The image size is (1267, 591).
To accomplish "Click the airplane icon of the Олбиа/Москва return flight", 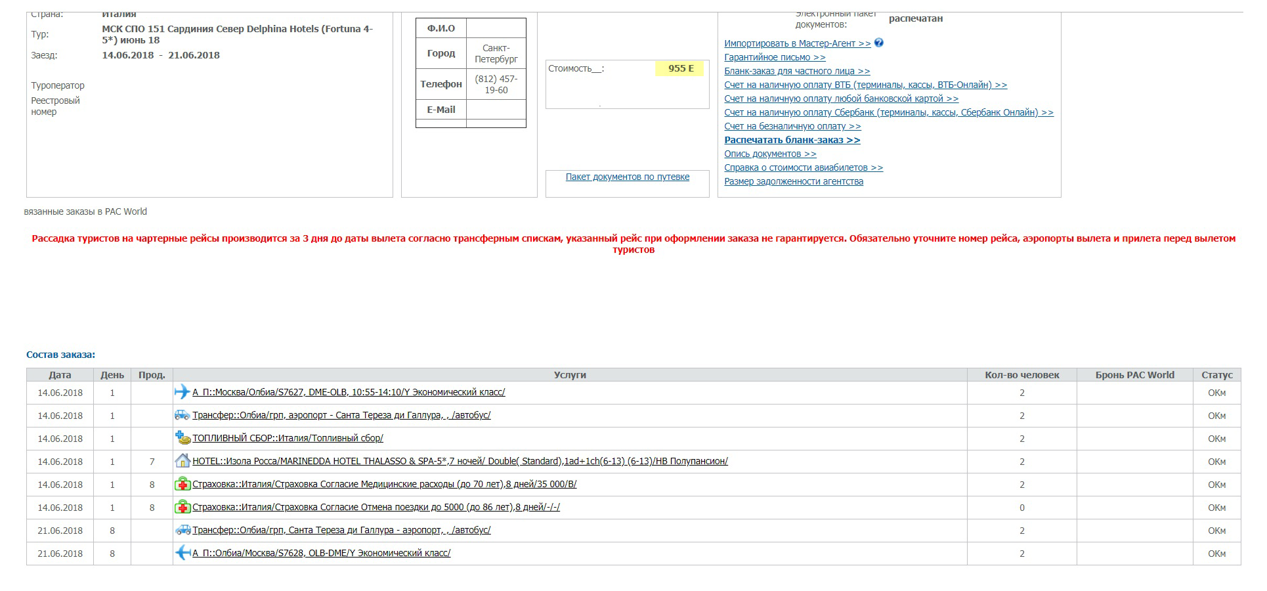I will click(x=182, y=553).
